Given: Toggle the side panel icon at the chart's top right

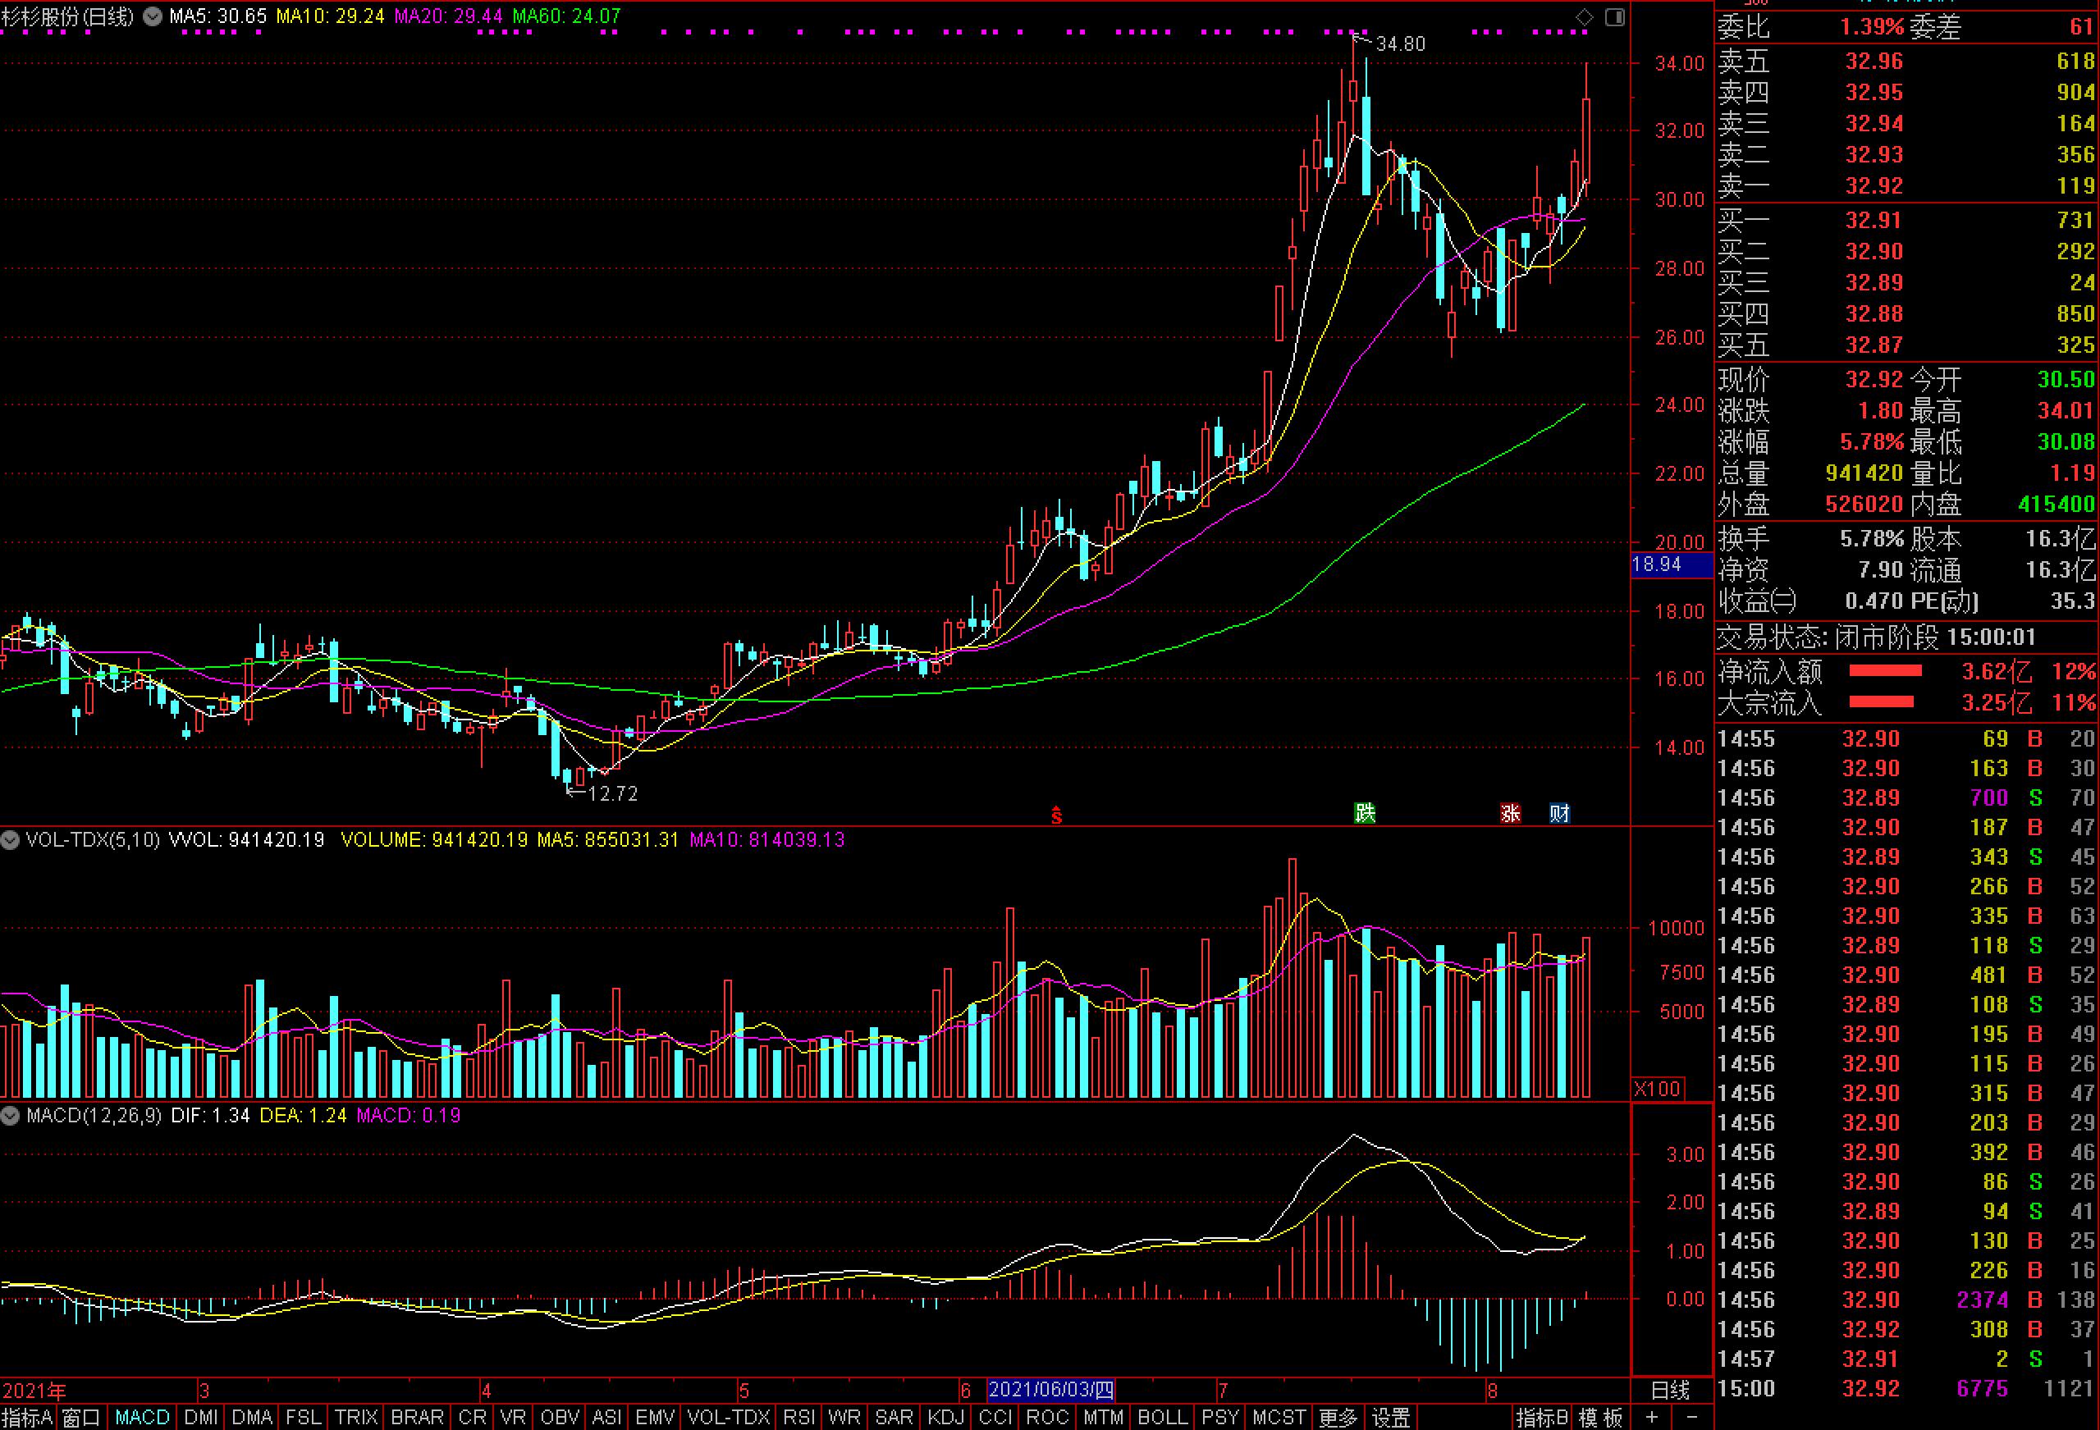Looking at the screenshot, I should pos(1615,17).
